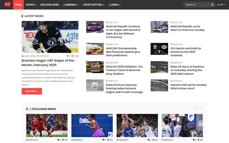Open the Home menu tab
This screenshot has height=143, width=229.
click(x=18, y=5)
